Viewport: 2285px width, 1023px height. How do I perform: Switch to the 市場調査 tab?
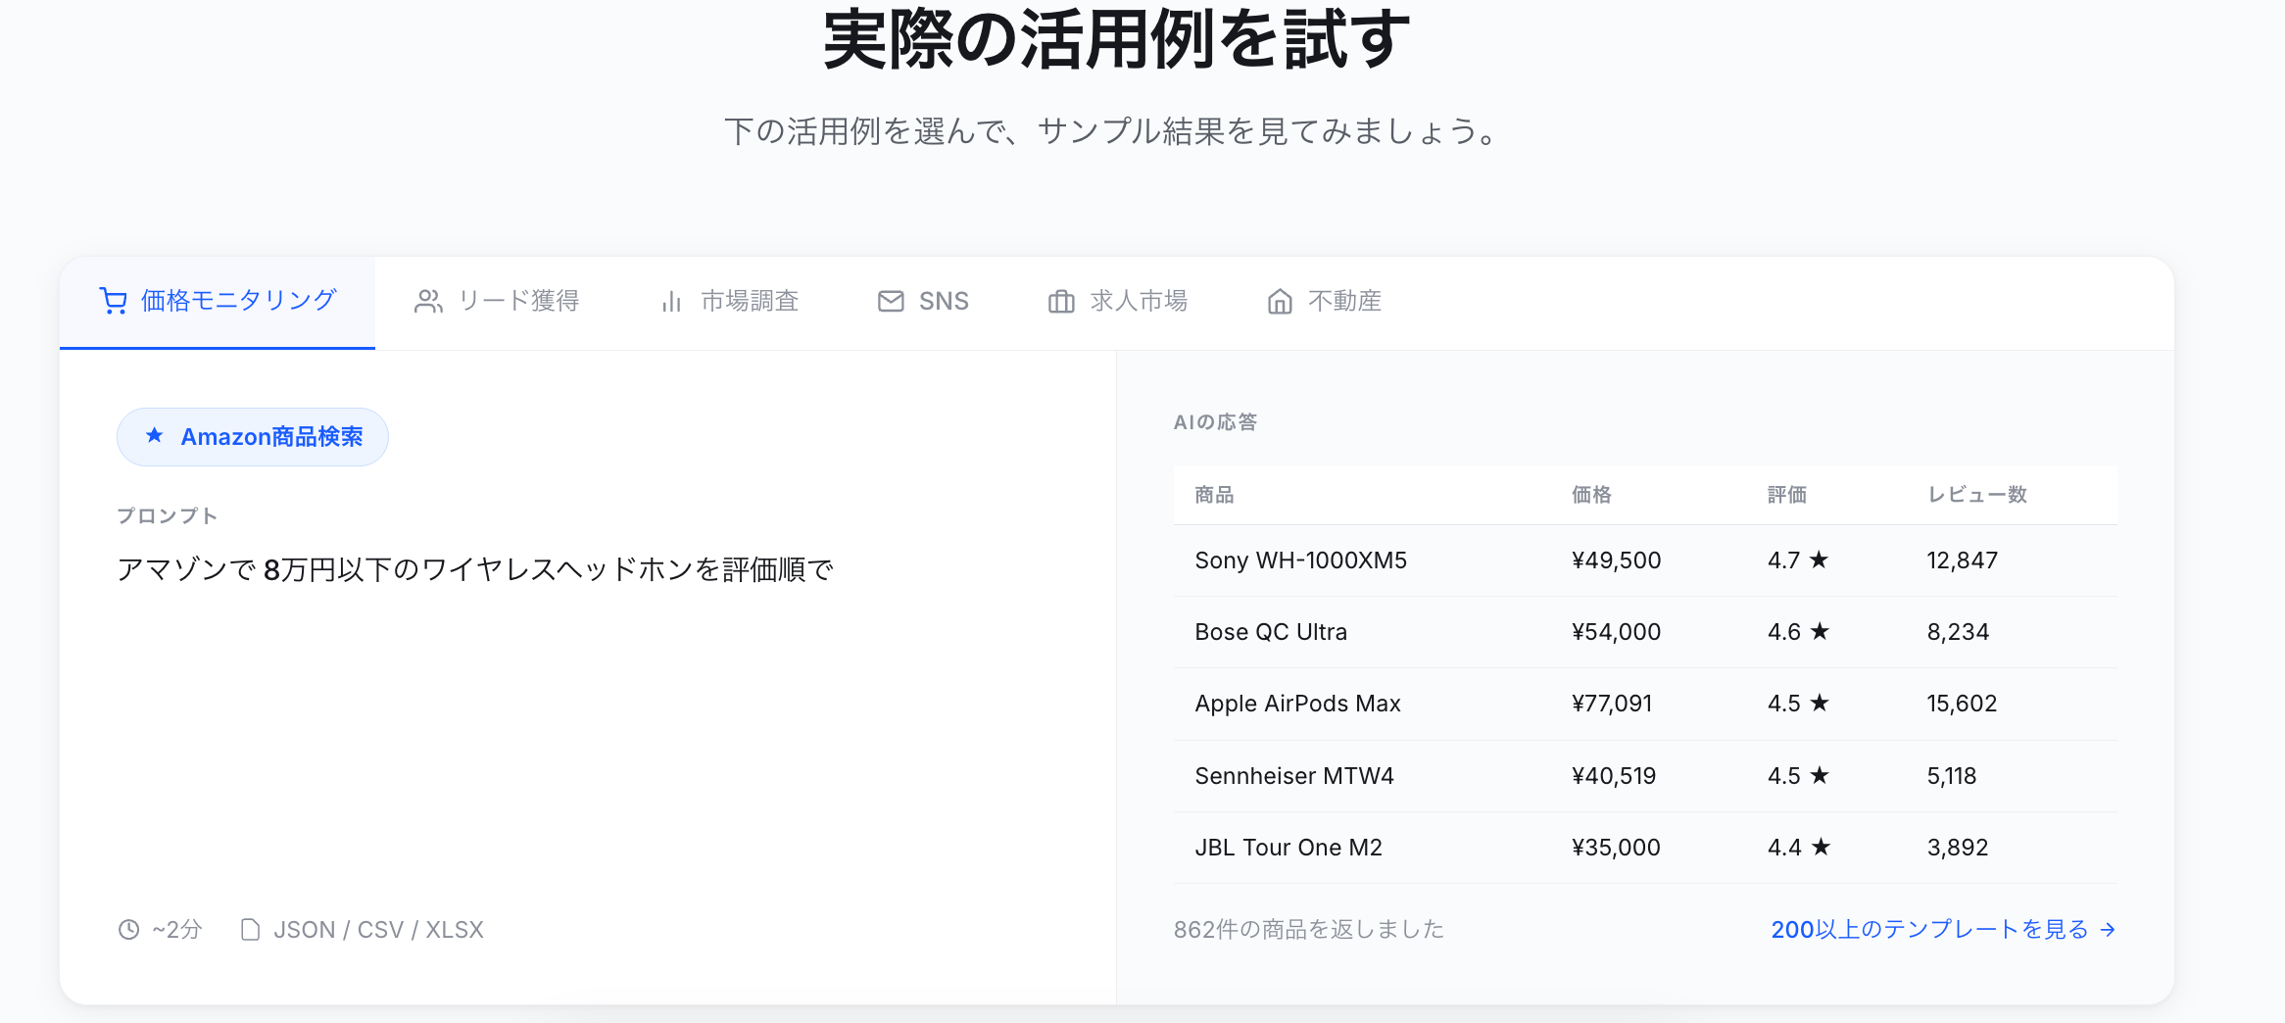pyautogui.click(x=729, y=302)
